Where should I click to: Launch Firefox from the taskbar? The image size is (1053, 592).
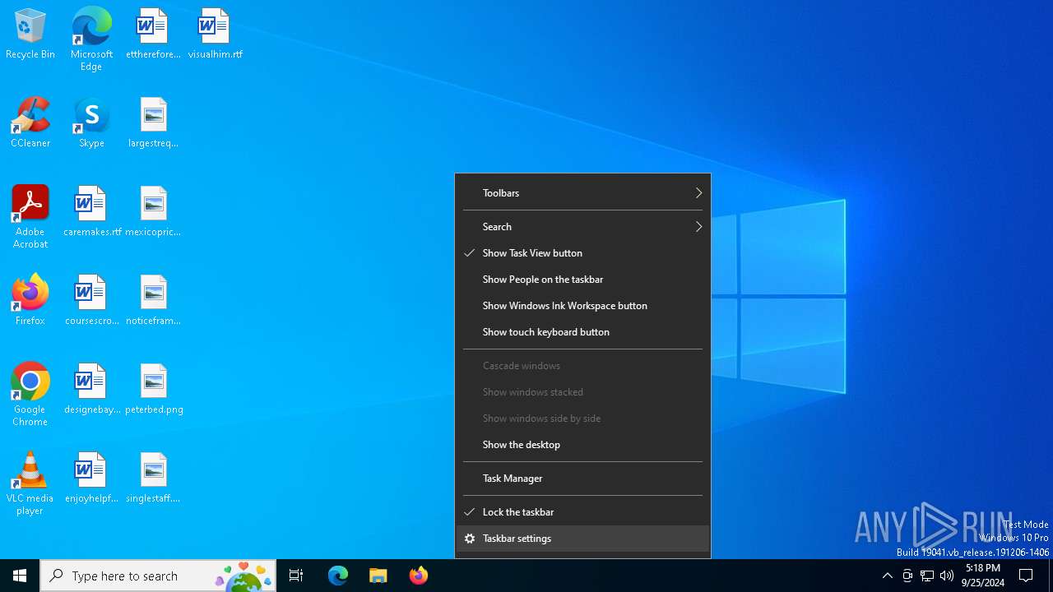point(419,576)
